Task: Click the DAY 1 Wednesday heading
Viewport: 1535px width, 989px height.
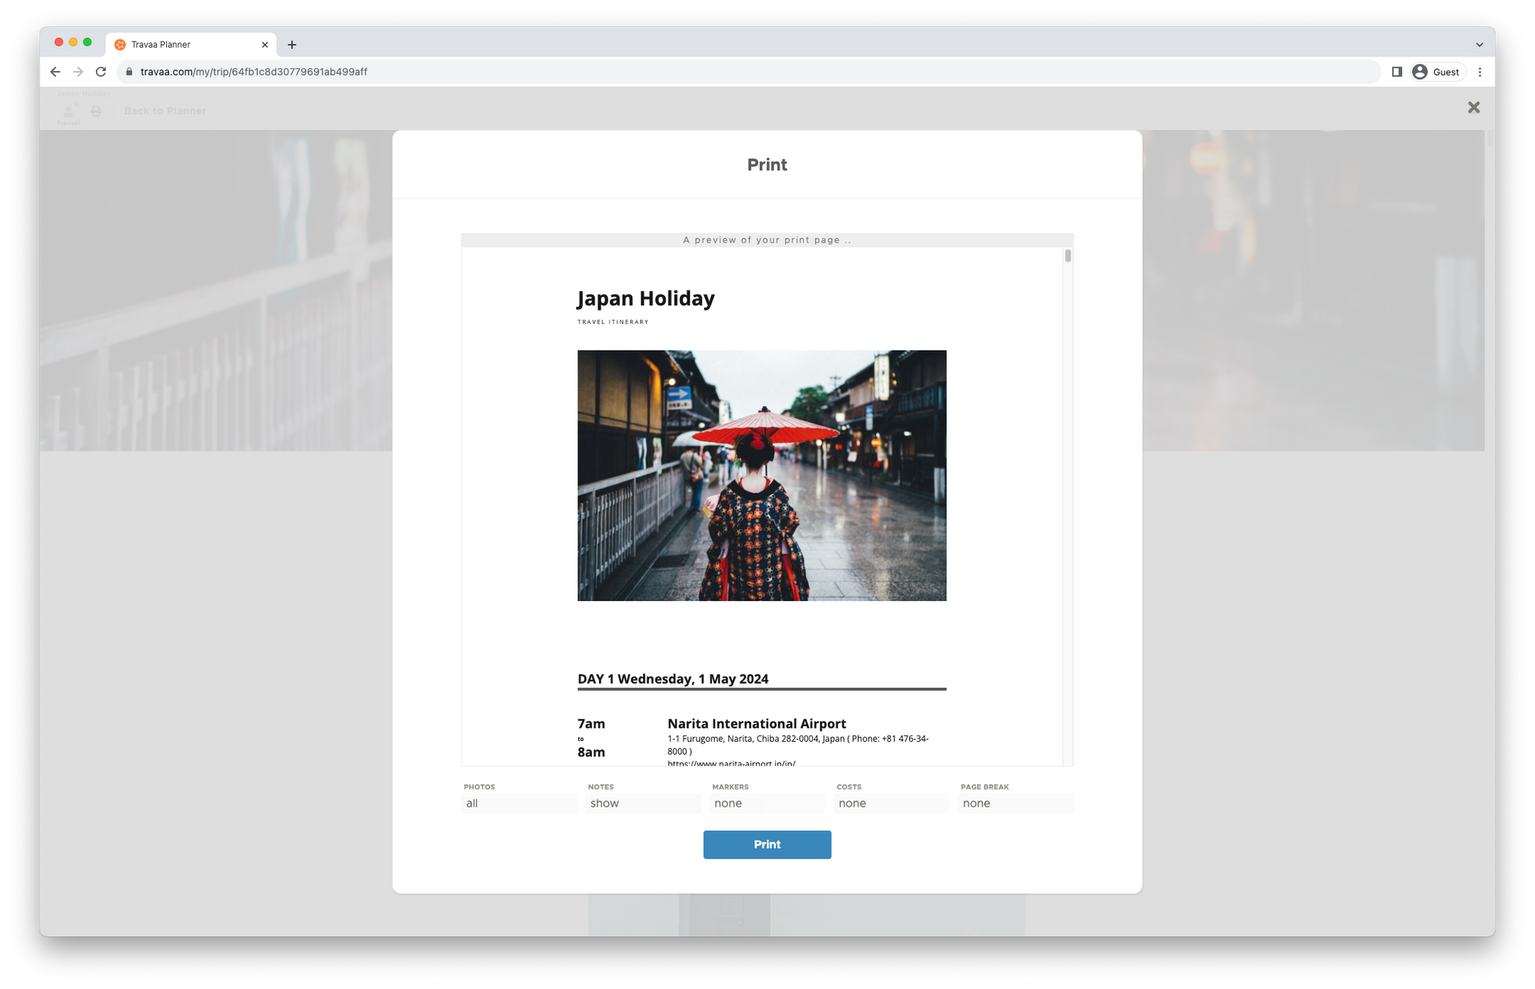Action: (672, 678)
